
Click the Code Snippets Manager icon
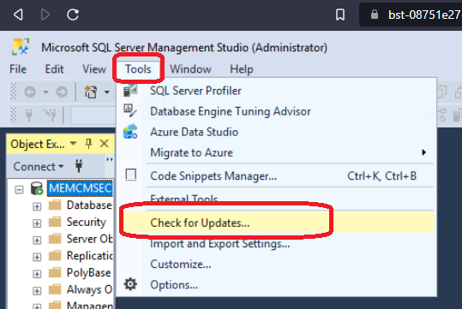coord(131,175)
